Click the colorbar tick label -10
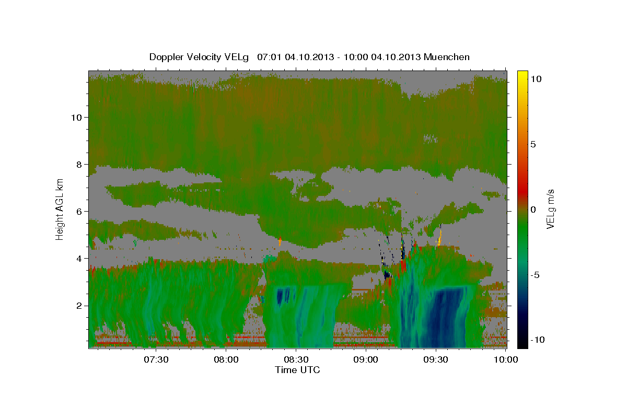 point(538,340)
